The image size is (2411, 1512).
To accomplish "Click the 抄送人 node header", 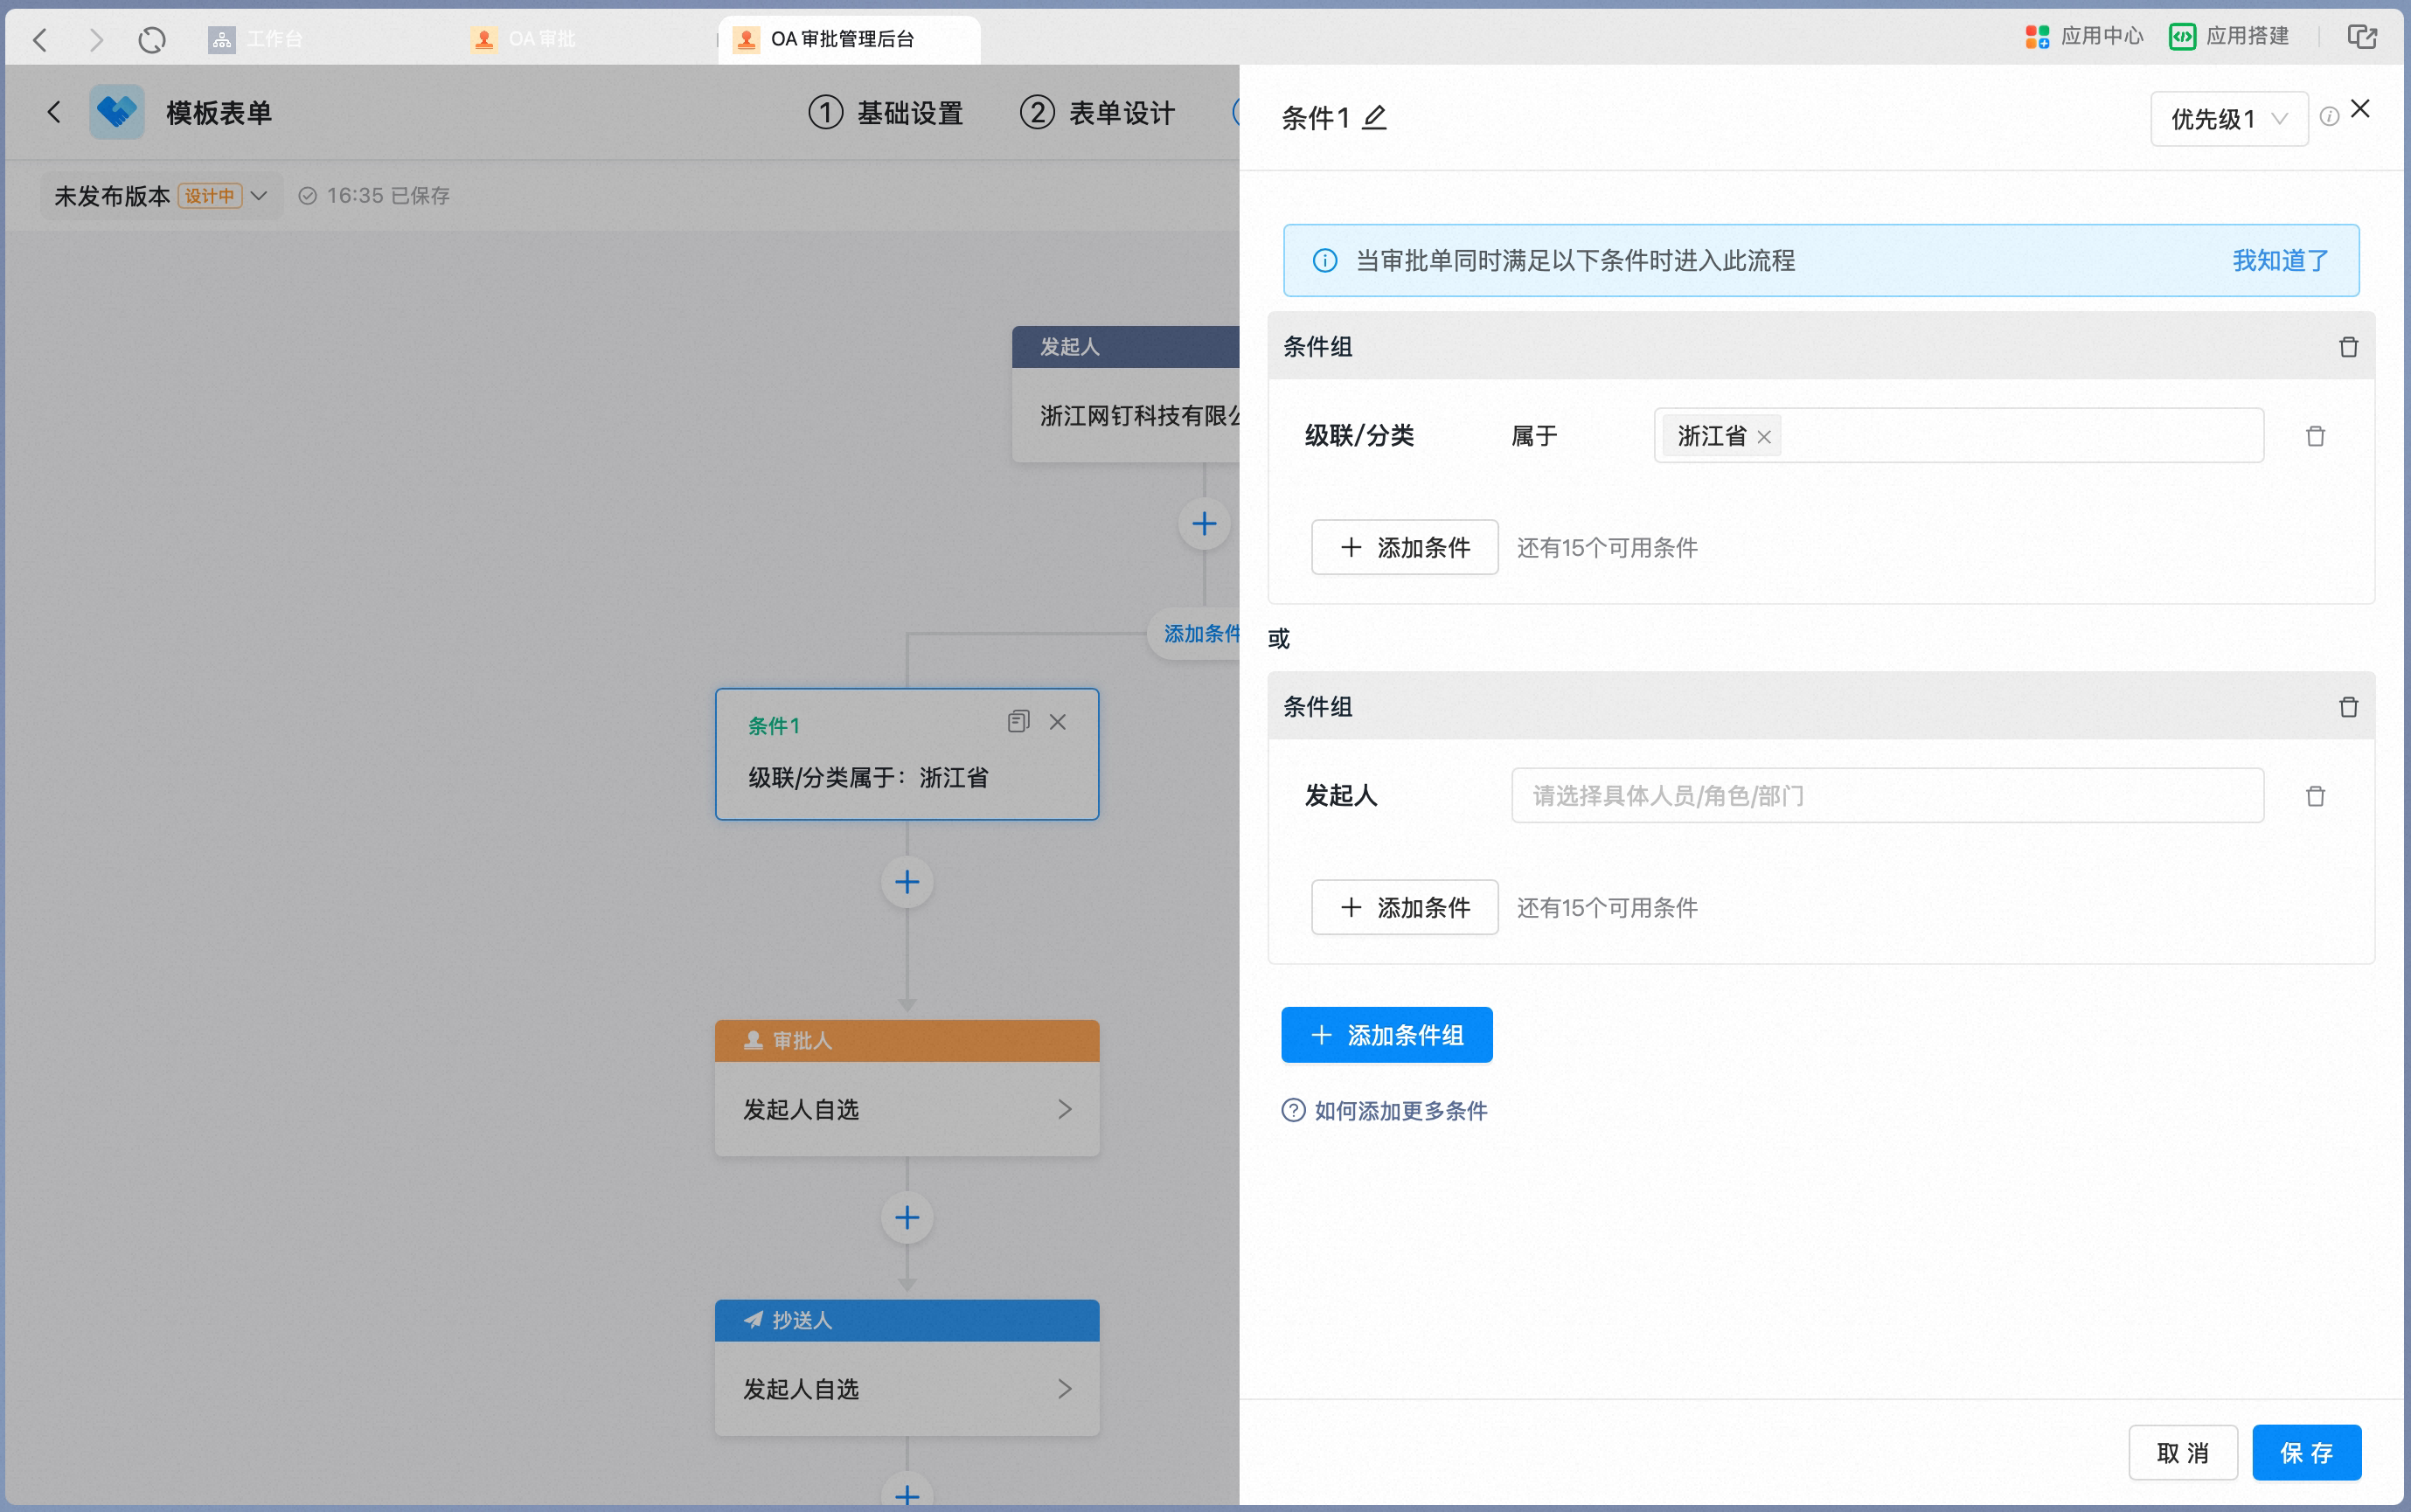I will [907, 1321].
